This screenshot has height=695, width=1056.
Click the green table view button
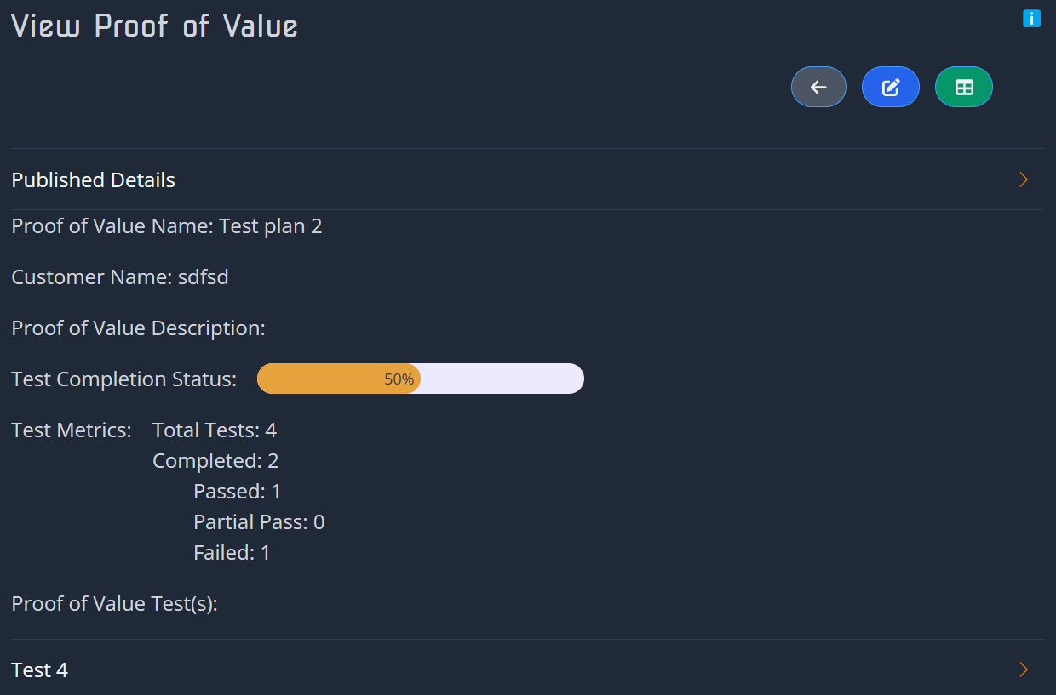[964, 87]
